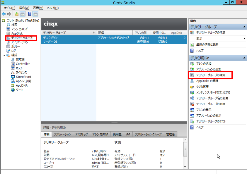Screen dimensions: 247x174
Task: Collapse デリバリ用Gr actions section
Action: (244, 58)
